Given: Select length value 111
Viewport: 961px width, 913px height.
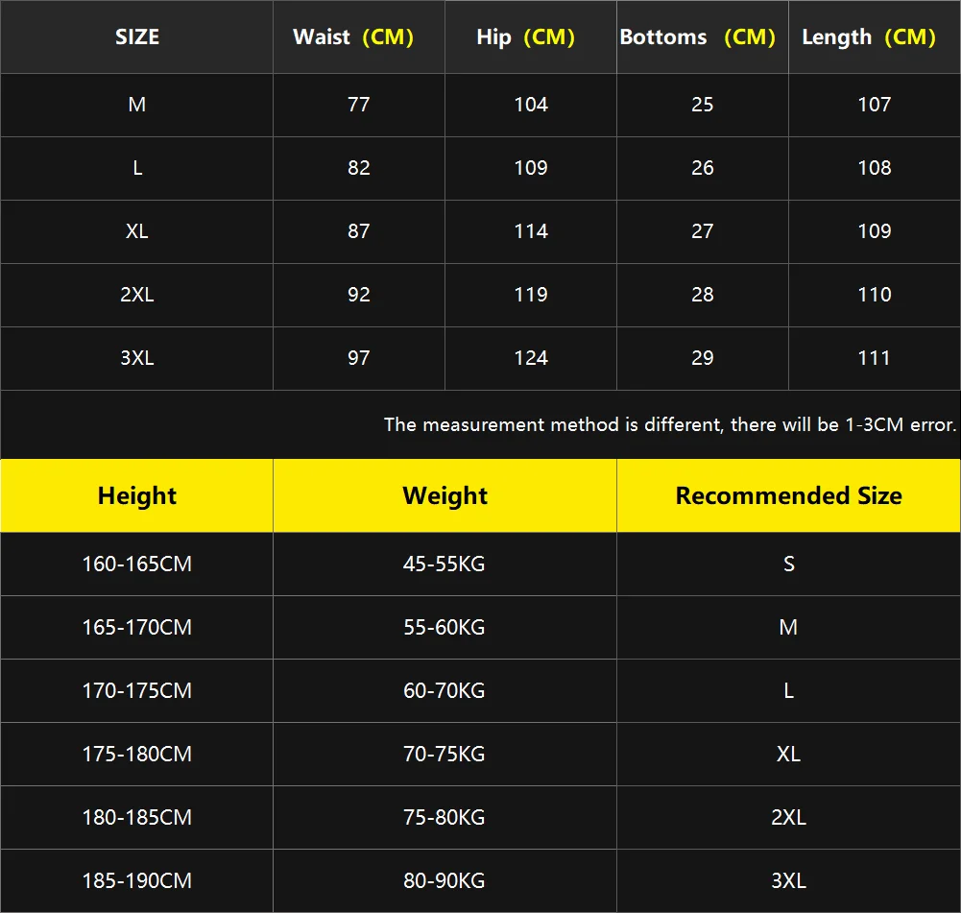Looking at the screenshot, I should [875, 358].
